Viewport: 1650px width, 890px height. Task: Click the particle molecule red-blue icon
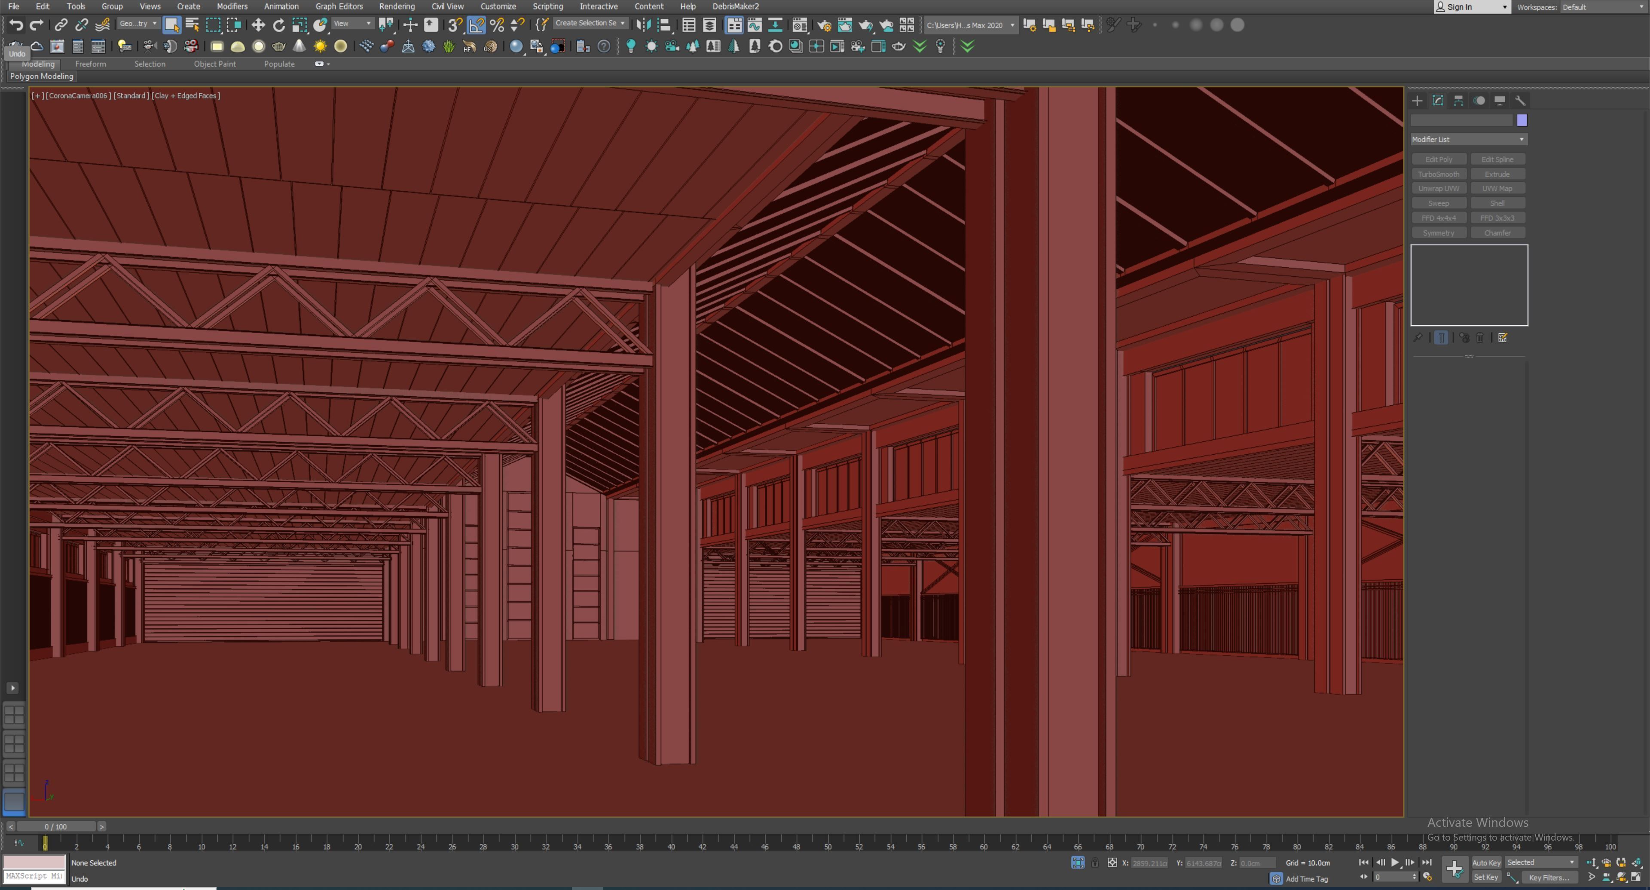387,46
